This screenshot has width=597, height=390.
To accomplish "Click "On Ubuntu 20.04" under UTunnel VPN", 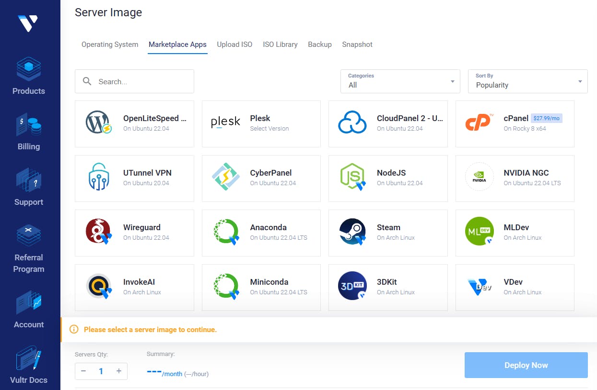I will (146, 183).
